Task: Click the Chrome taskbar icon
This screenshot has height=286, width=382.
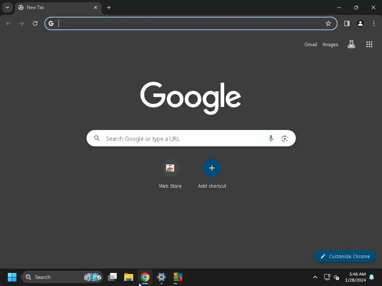Action: 145,277
